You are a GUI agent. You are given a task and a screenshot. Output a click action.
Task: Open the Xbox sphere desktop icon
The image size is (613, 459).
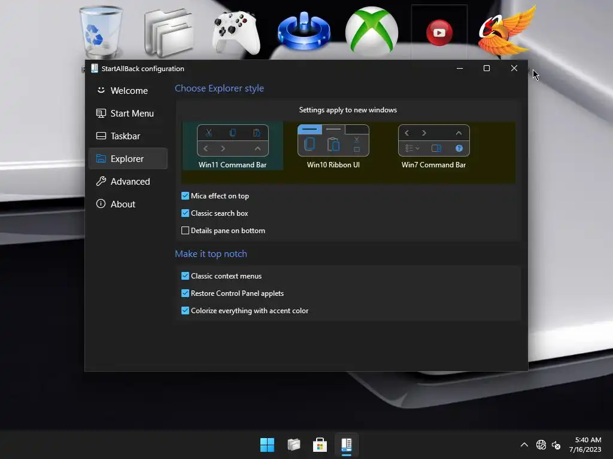[x=371, y=31]
